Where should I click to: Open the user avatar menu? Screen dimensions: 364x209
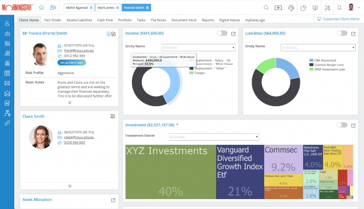click(351, 7)
